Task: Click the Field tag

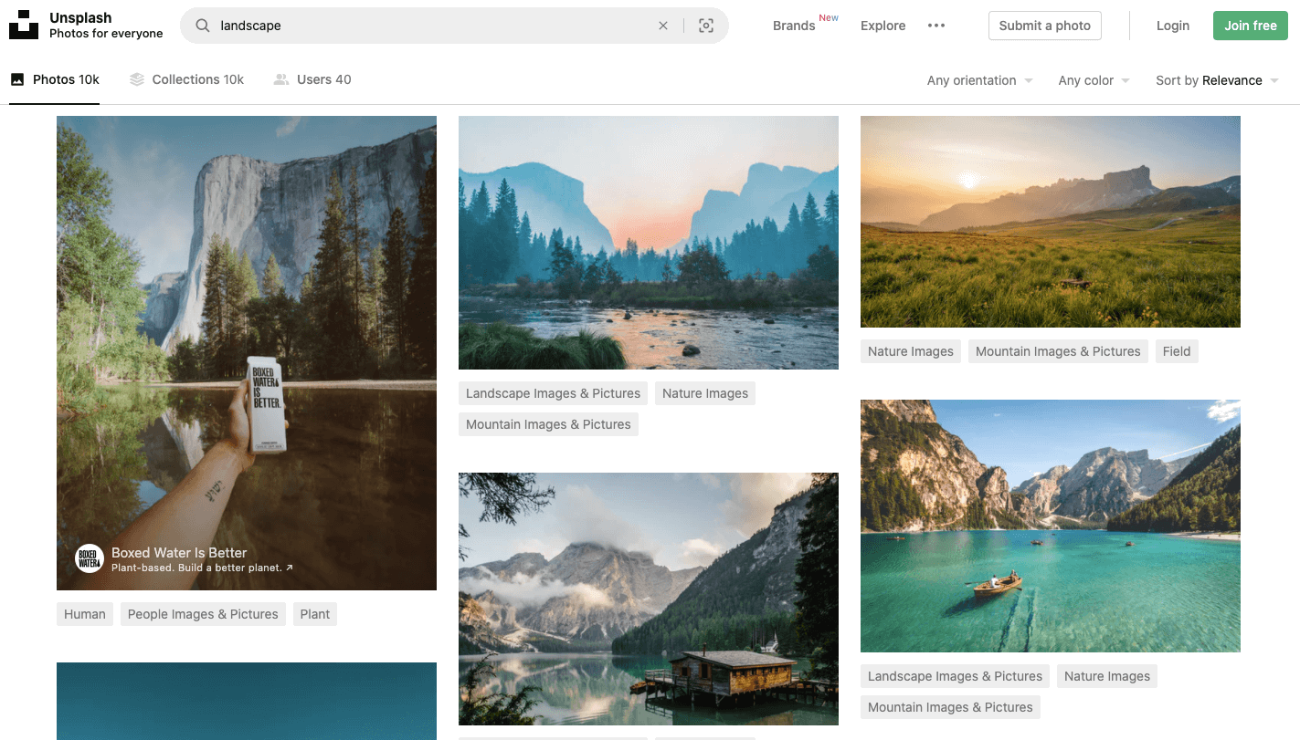Action: [1177, 351]
